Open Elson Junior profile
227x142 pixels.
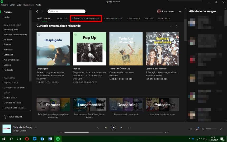click(166, 11)
